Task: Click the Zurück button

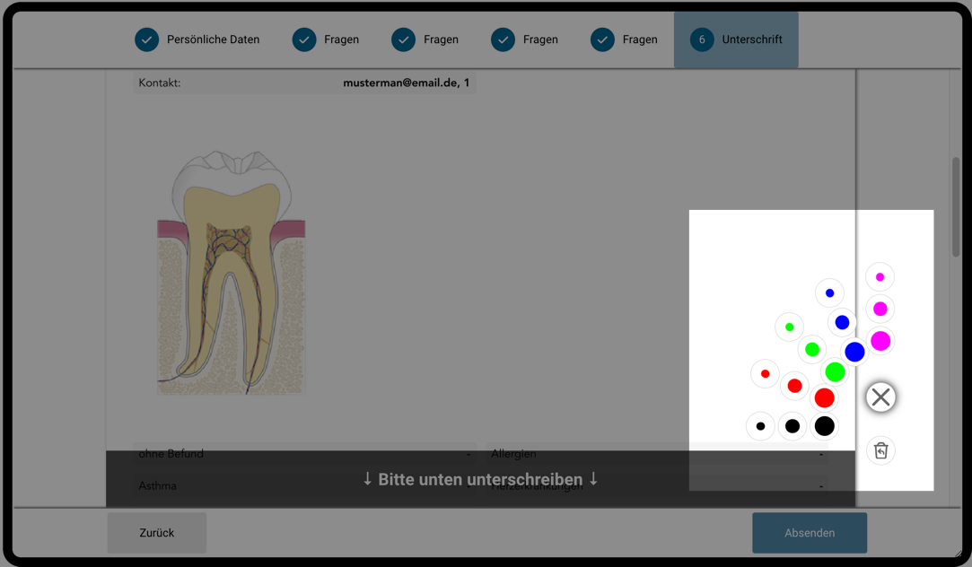Action: (157, 533)
